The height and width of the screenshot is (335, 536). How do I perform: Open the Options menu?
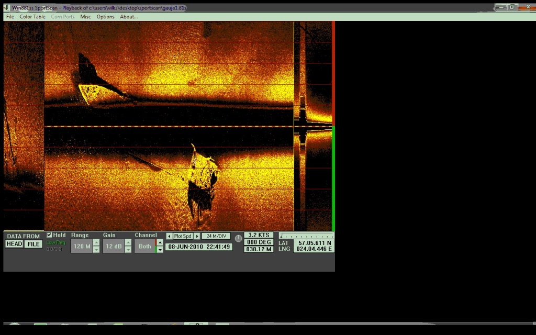click(105, 17)
